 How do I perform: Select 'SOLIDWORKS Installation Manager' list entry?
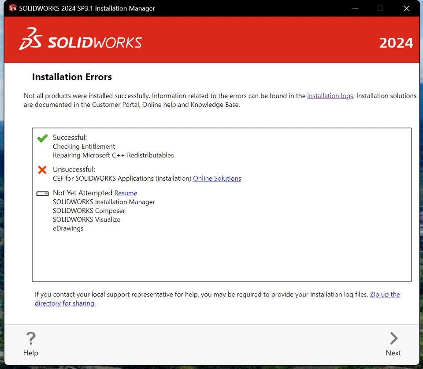(104, 202)
